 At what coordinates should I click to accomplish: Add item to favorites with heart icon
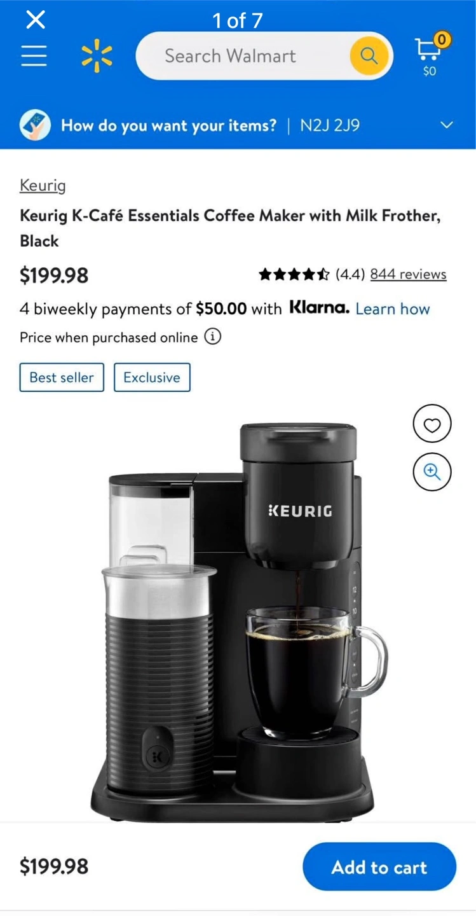[x=432, y=424]
